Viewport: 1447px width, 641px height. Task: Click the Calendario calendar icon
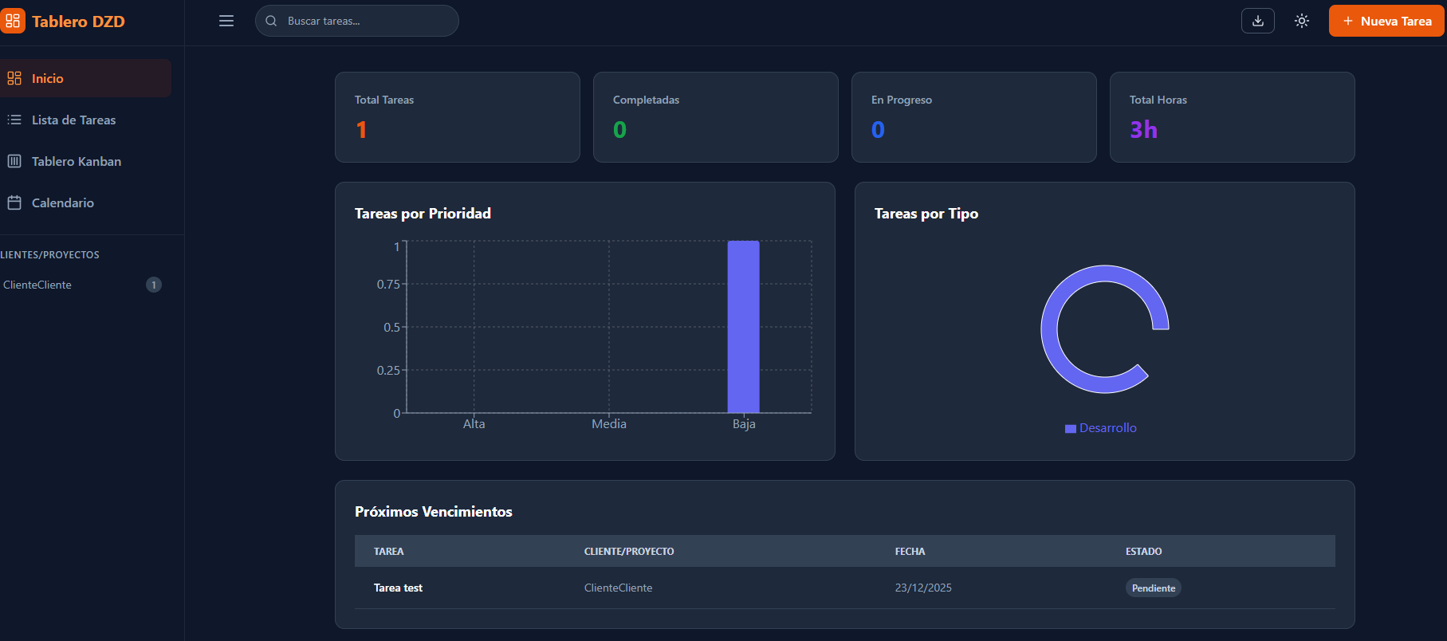14,203
